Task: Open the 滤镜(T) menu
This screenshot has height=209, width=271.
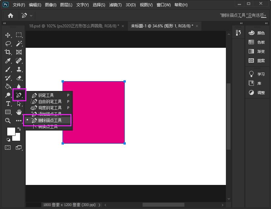Action: click(x=115, y=5)
